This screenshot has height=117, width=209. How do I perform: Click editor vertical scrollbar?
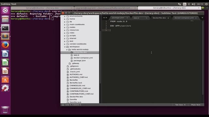click(x=203, y=58)
